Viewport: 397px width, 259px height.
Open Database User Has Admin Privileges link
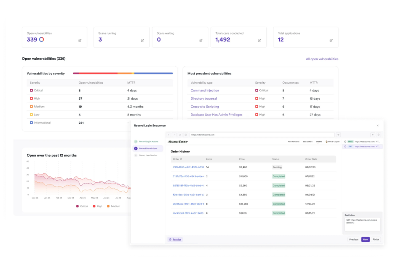(216, 115)
